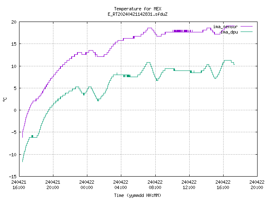Click the green dpu curve dip after 00:00

(x=98, y=101)
